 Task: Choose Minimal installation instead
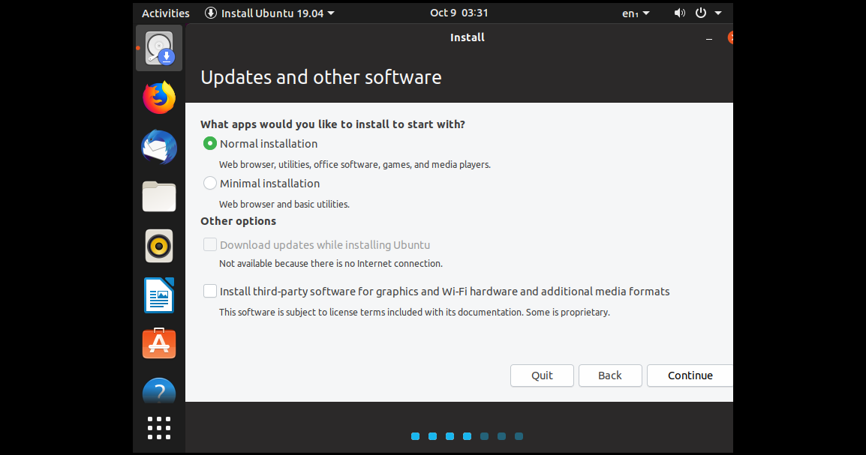pyautogui.click(x=210, y=183)
